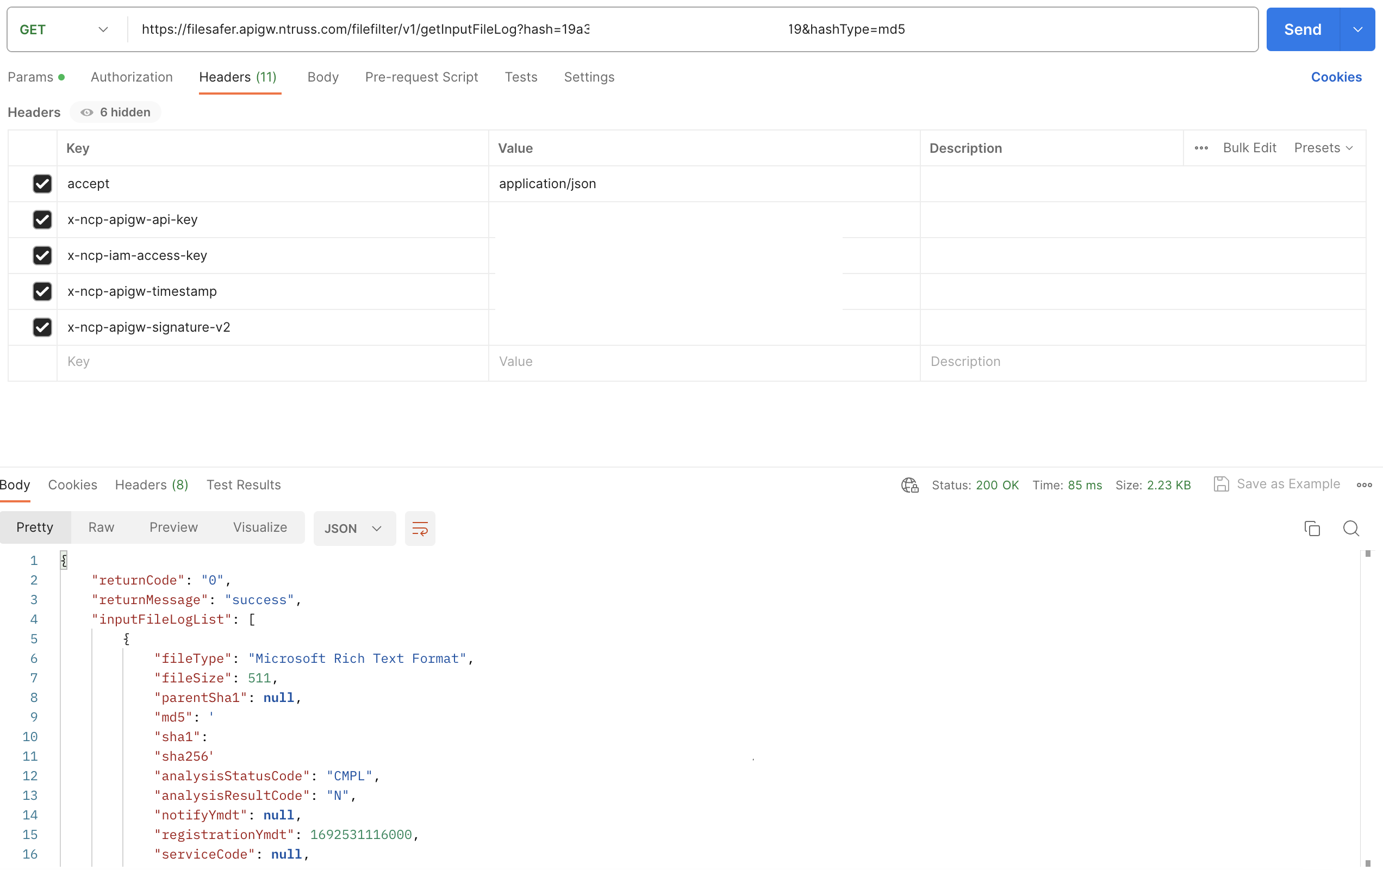Open the Cookies link
Viewport: 1383px width, 870px height.
[x=1335, y=77]
